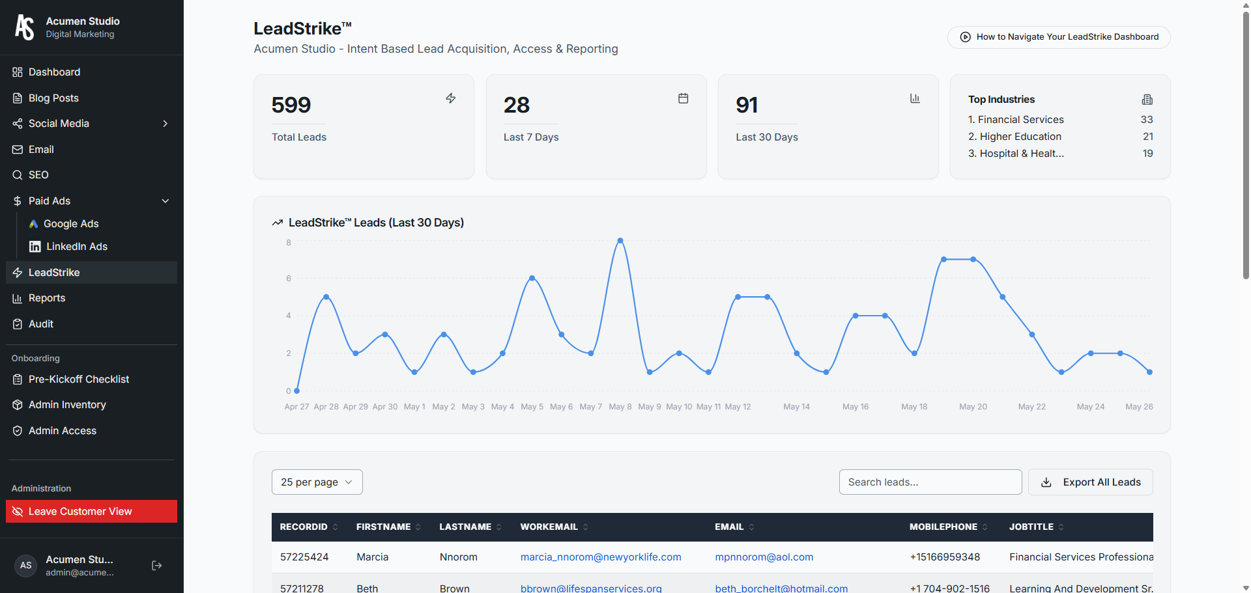This screenshot has width=1251, height=593.
Task: Open the Dashboard menu item
Action: (91, 72)
